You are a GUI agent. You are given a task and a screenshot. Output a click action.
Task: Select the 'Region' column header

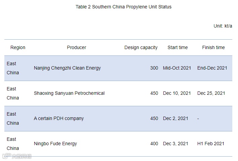tap(18, 47)
